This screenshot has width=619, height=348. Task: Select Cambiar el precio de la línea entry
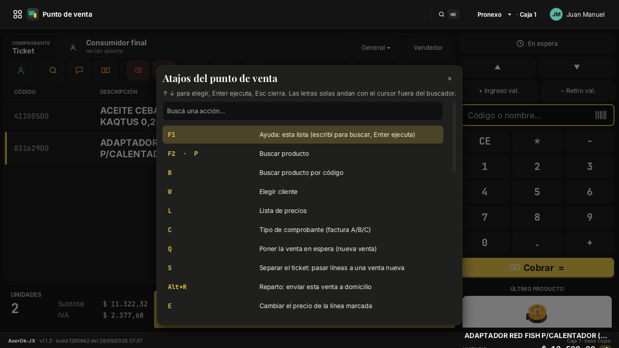click(x=303, y=306)
